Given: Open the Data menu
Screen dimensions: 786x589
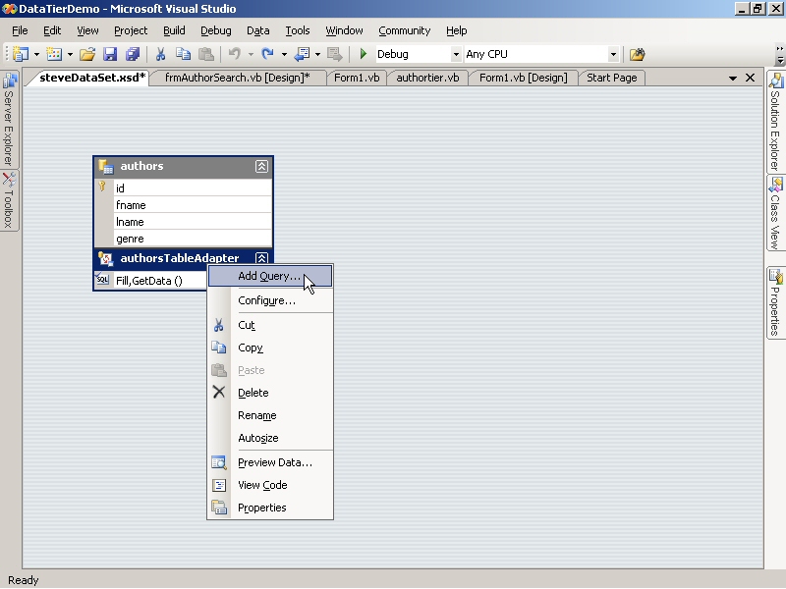Looking at the screenshot, I should click(258, 30).
